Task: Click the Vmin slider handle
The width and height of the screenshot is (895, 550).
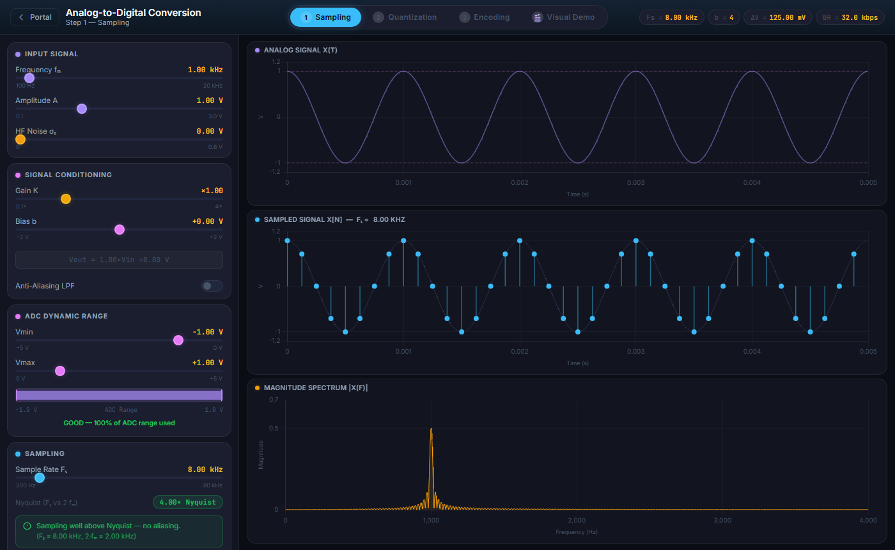Action: click(x=178, y=340)
